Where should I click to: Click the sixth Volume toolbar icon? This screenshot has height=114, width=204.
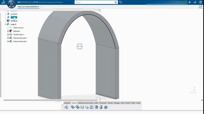click(91, 107)
